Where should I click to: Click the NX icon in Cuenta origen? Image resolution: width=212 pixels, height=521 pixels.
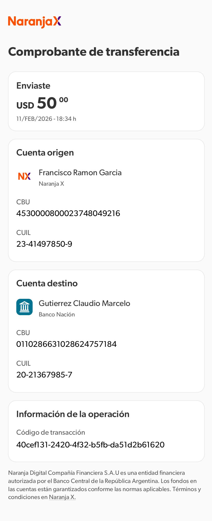click(x=24, y=176)
